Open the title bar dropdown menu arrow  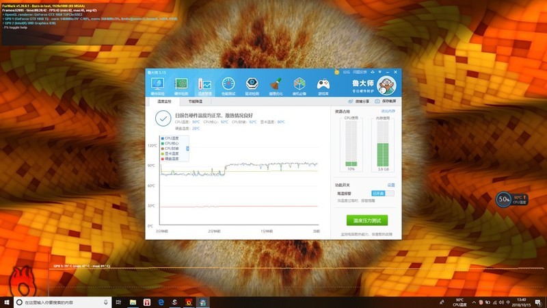380,72
